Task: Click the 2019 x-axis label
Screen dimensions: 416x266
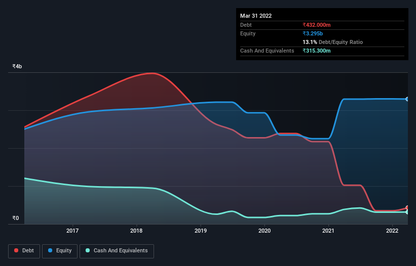Action: coord(201,231)
